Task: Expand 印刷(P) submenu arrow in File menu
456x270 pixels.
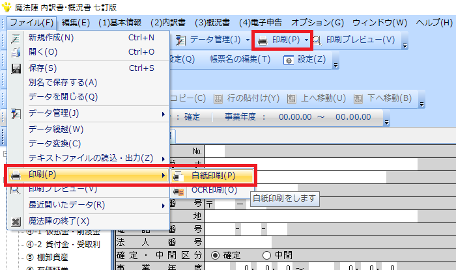Action: coord(164,176)
